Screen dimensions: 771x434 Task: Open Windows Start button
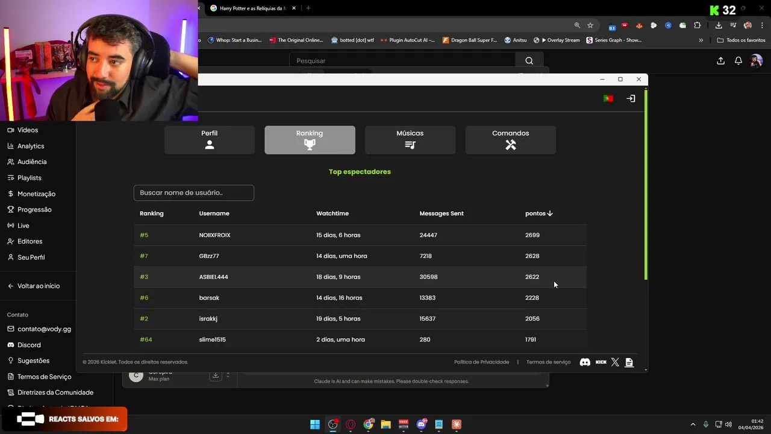(x=315, y=424)
